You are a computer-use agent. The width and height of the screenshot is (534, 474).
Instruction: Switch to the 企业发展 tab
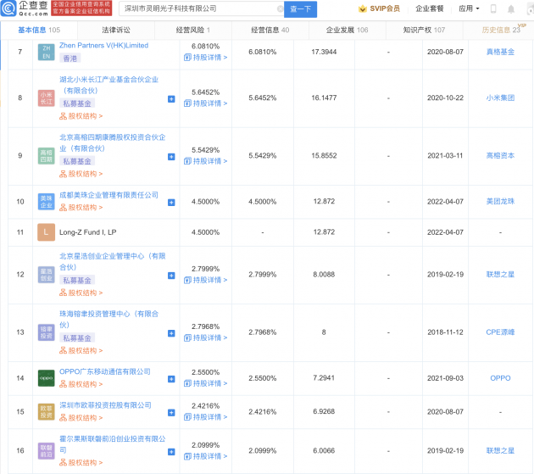pyautogui.click(x=347, y=30)
